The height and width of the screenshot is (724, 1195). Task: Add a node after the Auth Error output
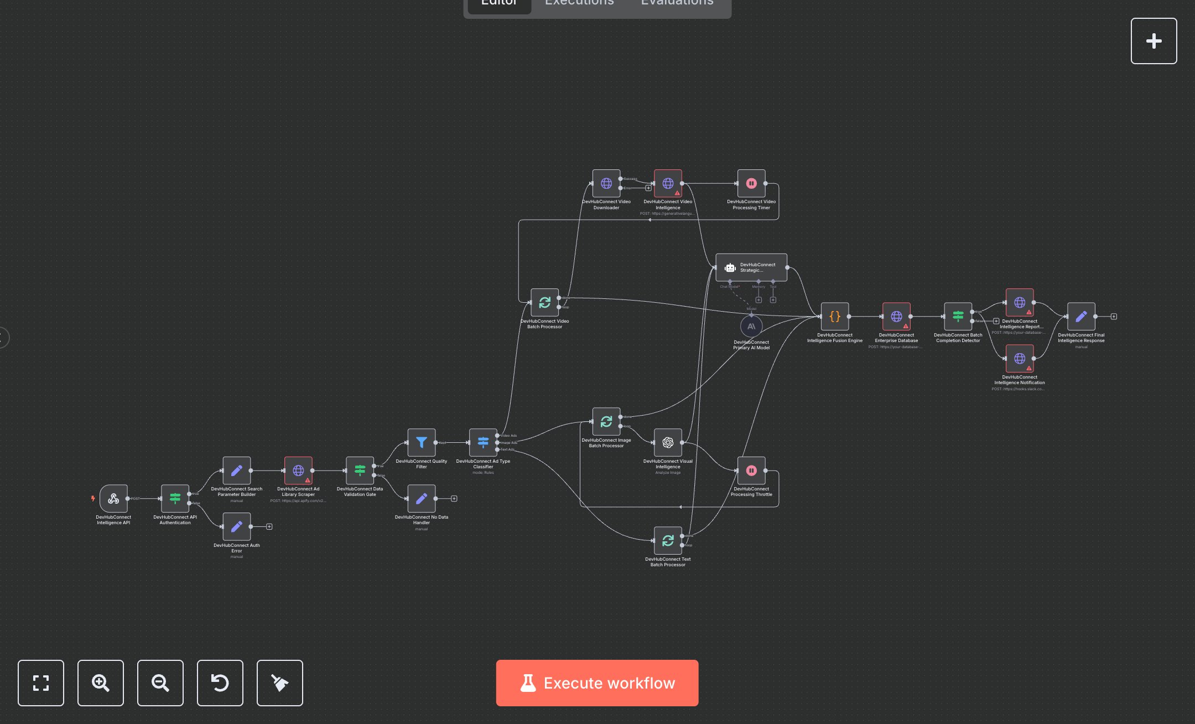click(x=269, y=526)
